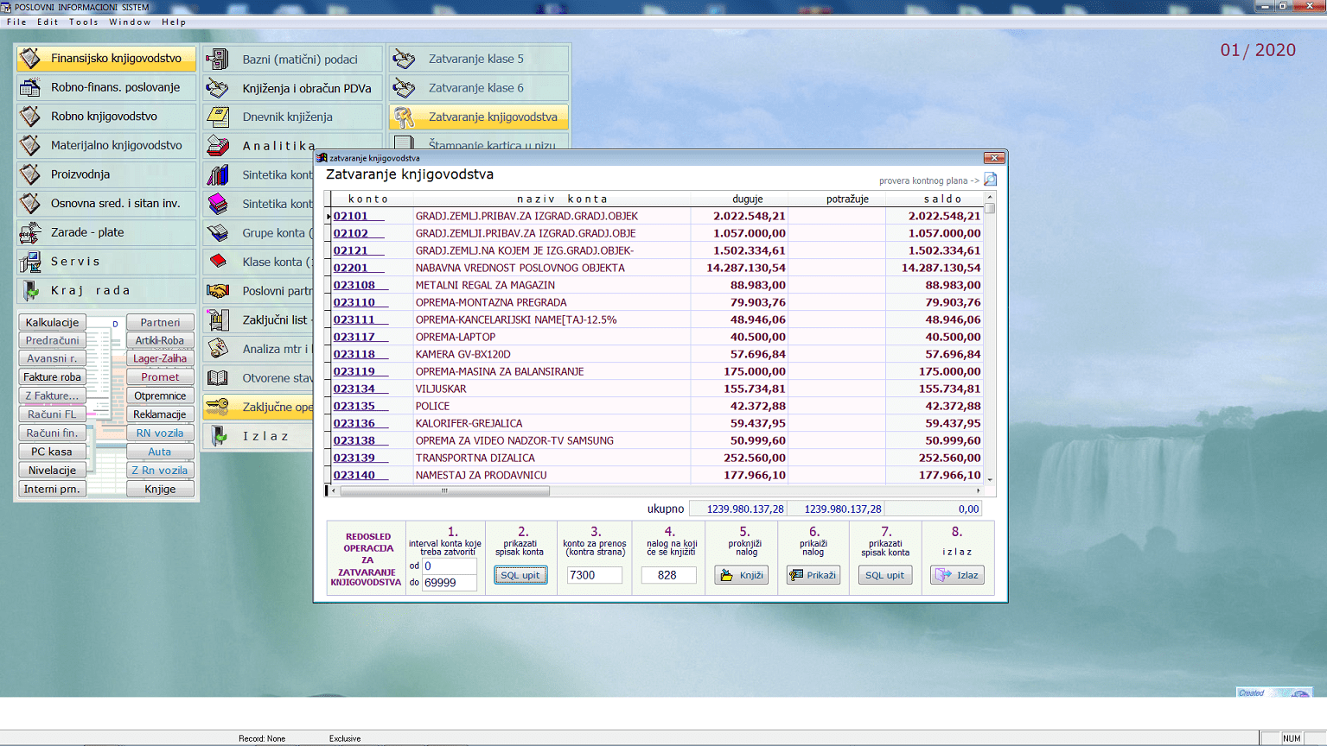1327x746 pixels.
Task: Select Robno knjigovodstvo in main menu
Action: 105,117
